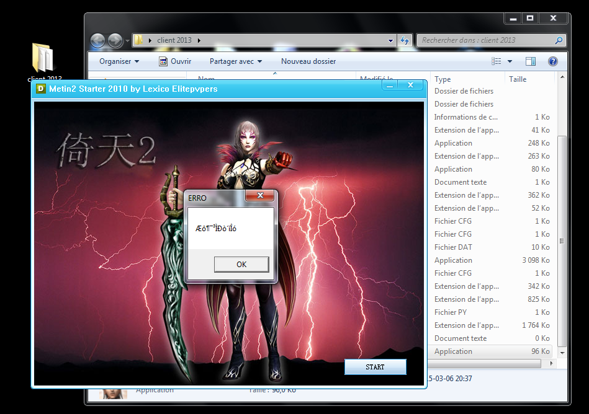Viewport: 589px width, 414px height.
Task: Click the horizontal scrollbar thumb
Action: point(484,363)
